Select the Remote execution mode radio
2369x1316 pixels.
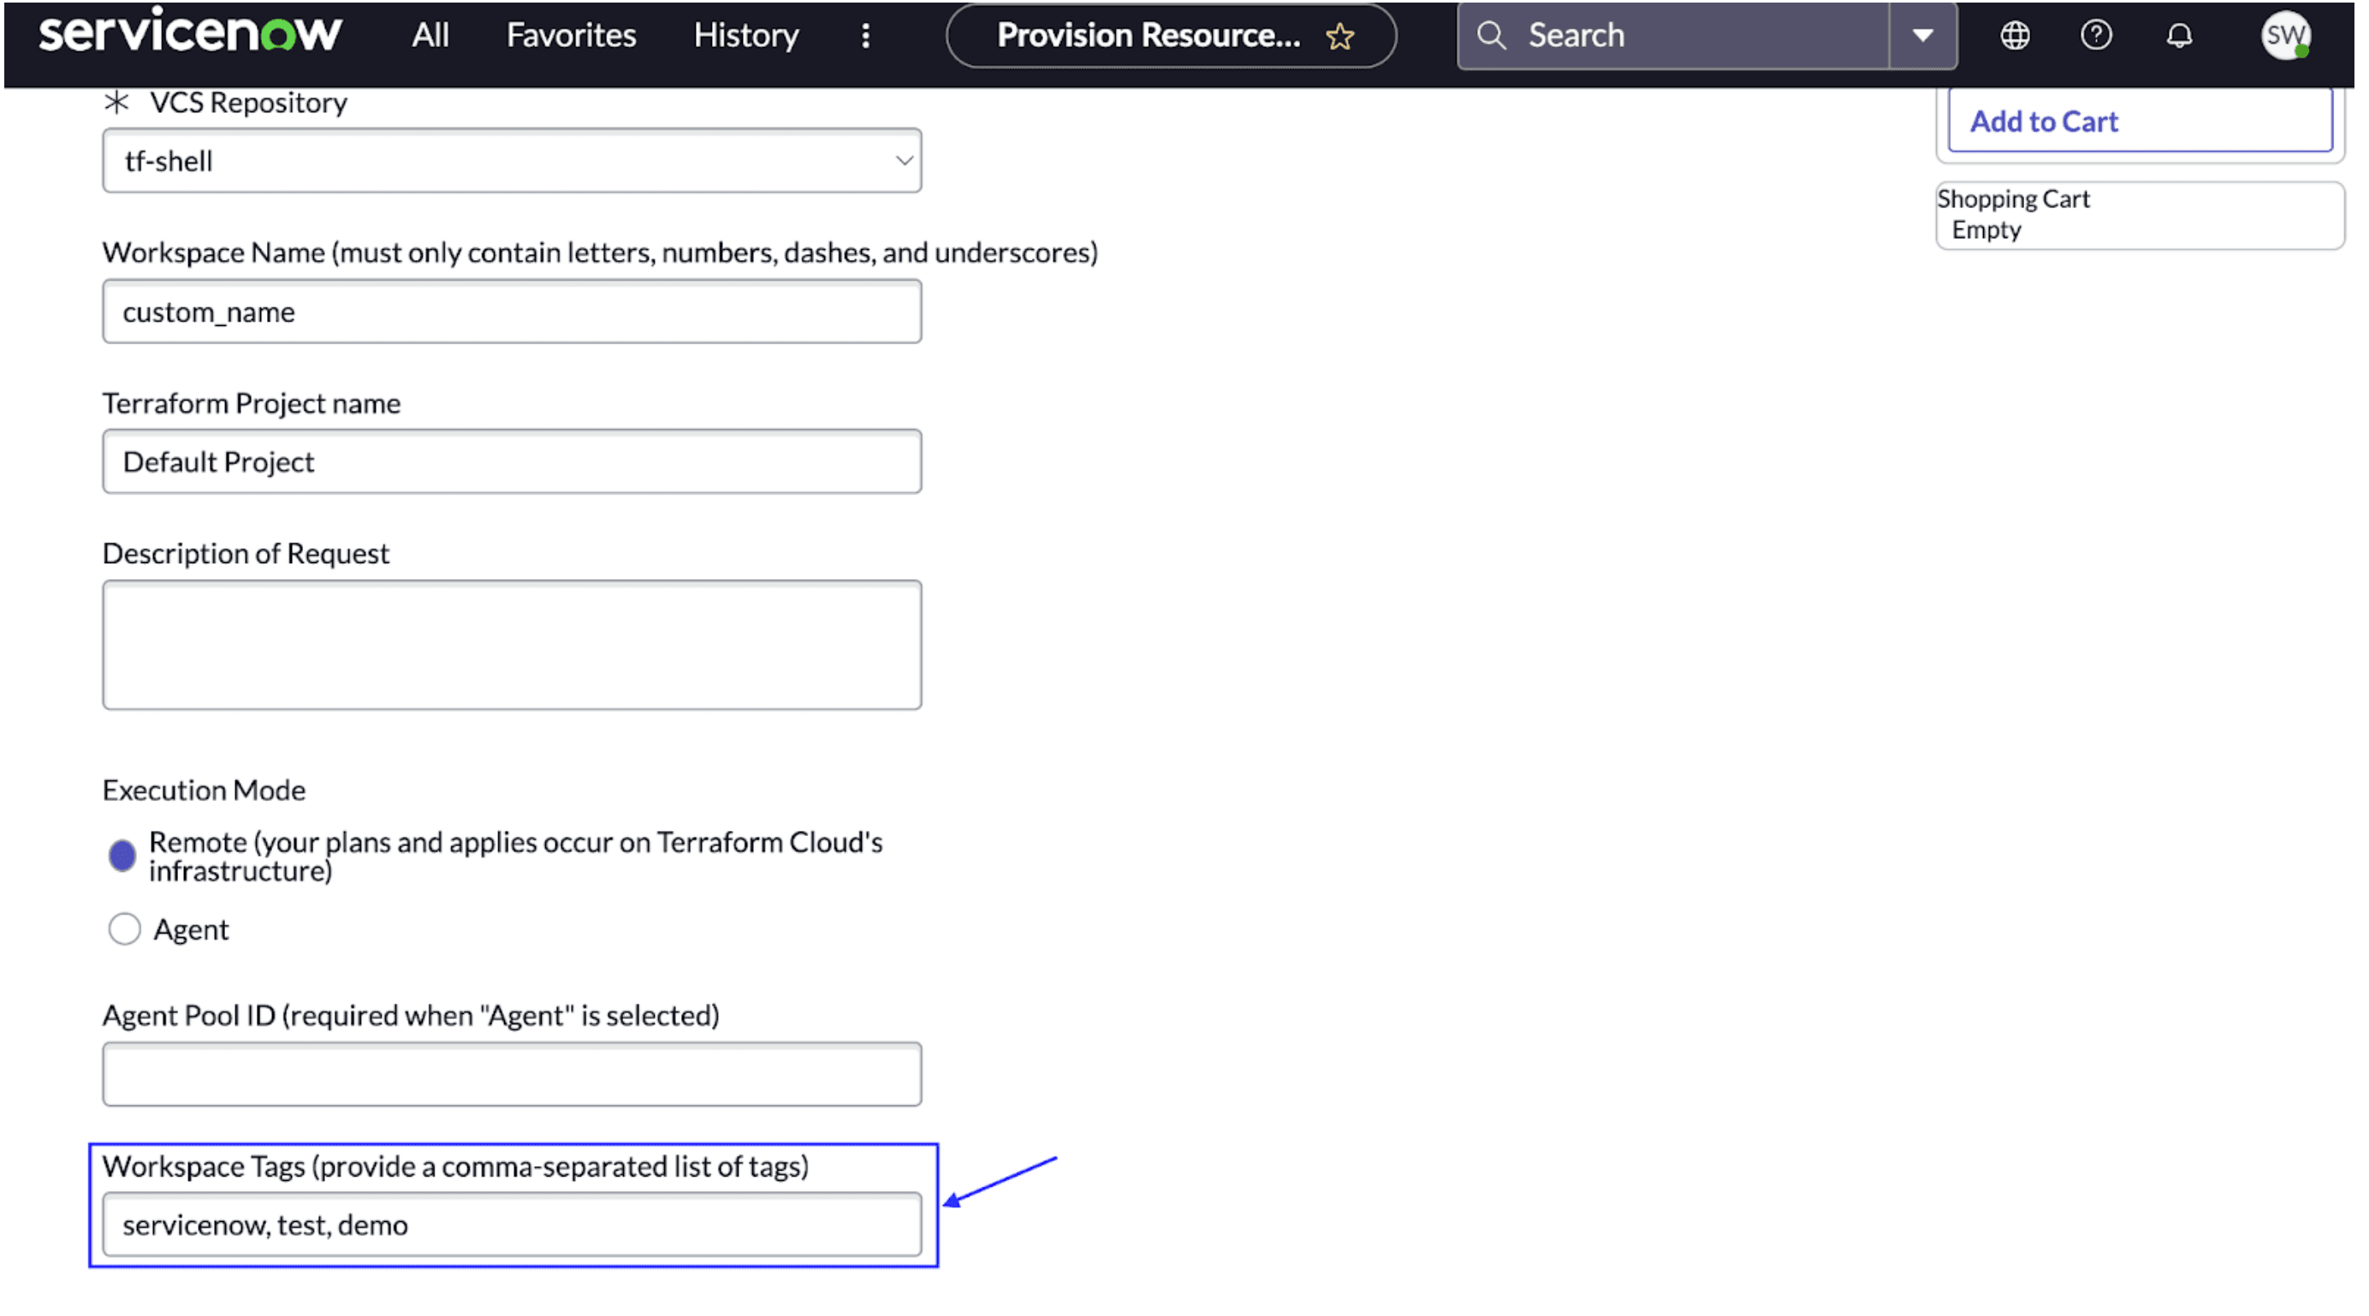(122, 856)
